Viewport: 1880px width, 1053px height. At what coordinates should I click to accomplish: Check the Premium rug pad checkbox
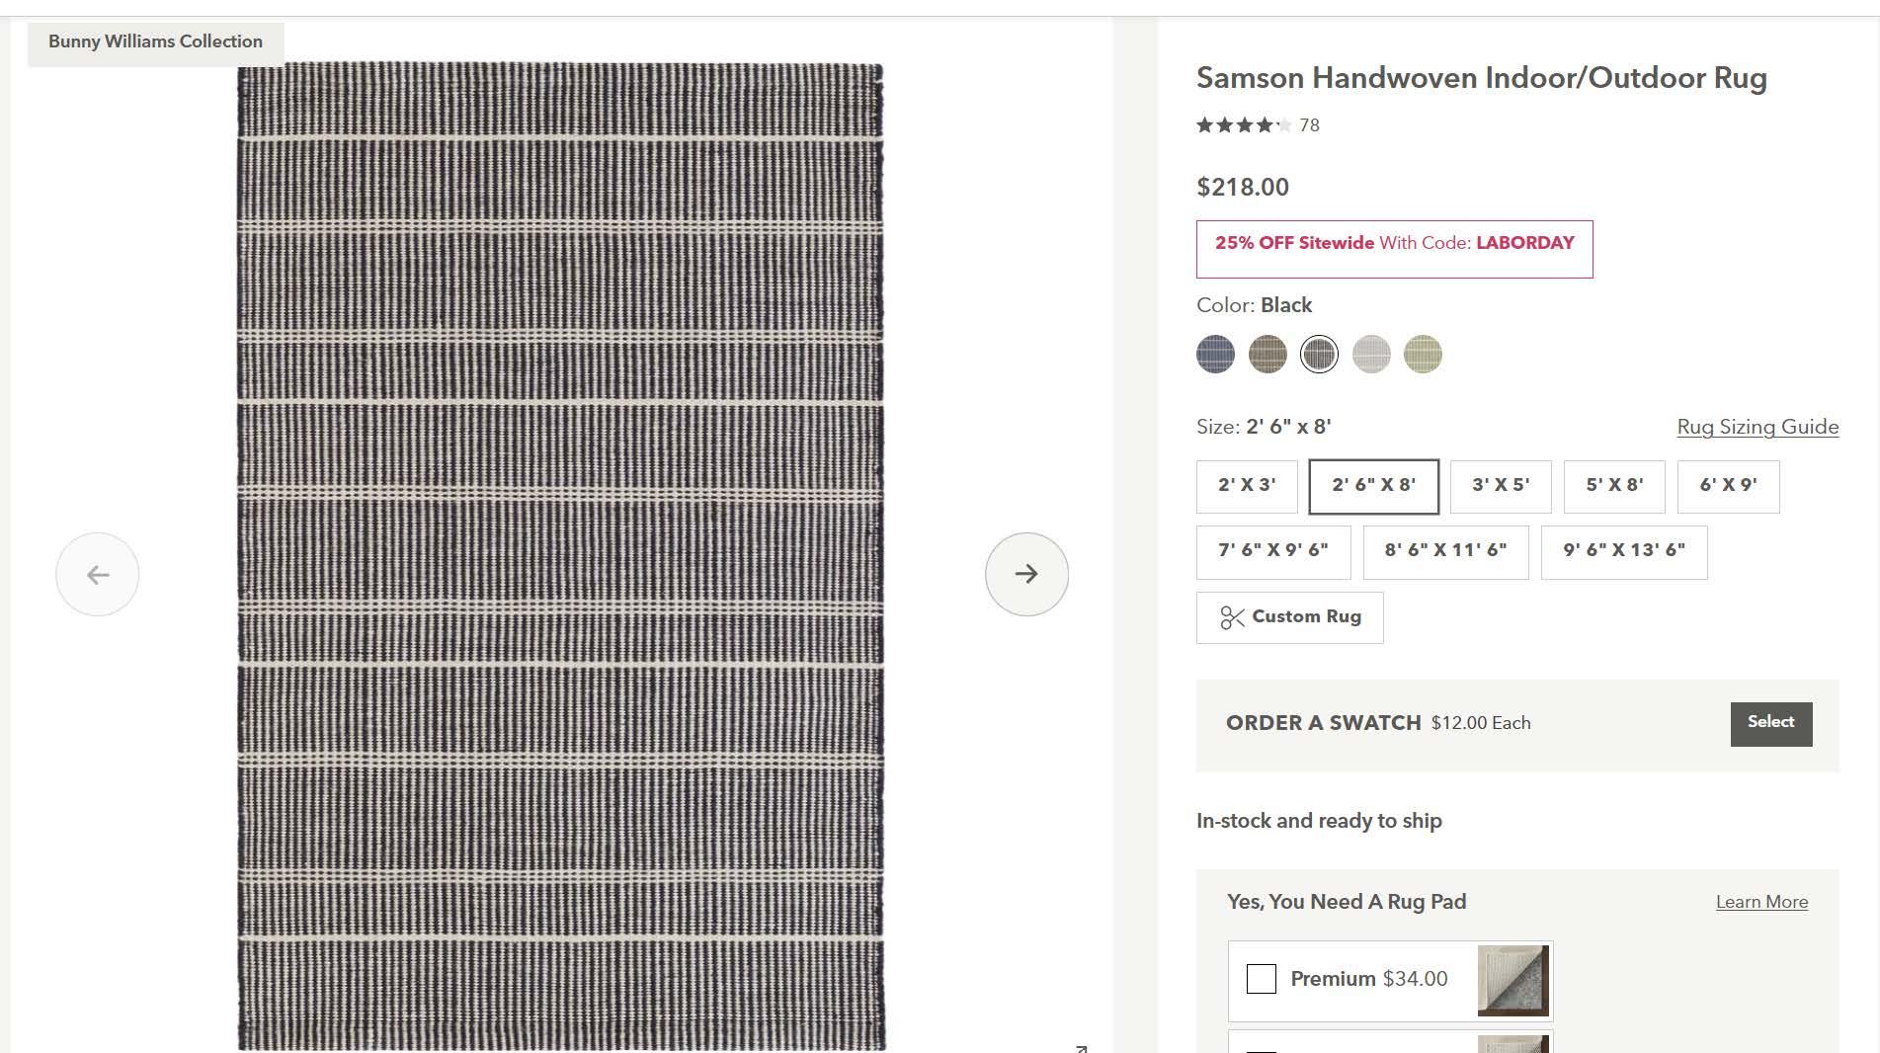click(1262, 979)
